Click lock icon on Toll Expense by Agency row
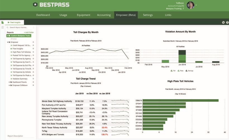 tap(33, 59)
